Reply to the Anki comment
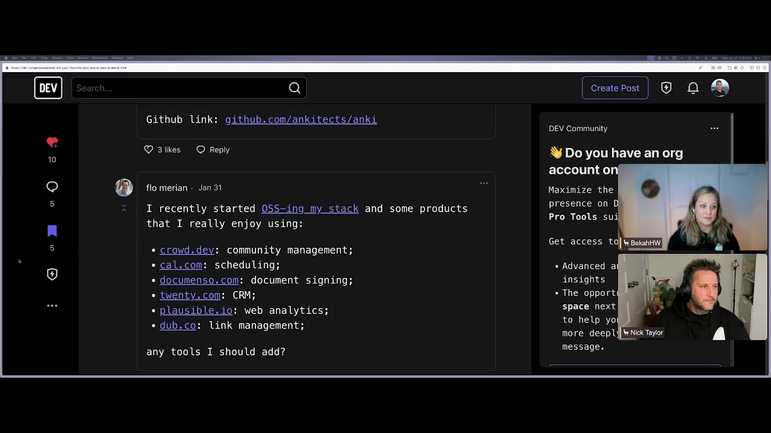 tap(213, 150)
